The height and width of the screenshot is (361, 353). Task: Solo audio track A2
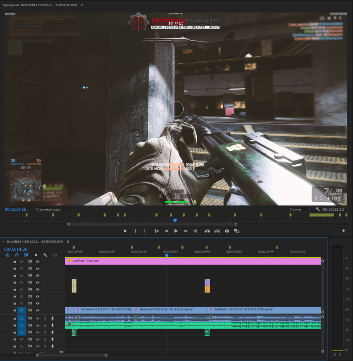tap(45, 325)
